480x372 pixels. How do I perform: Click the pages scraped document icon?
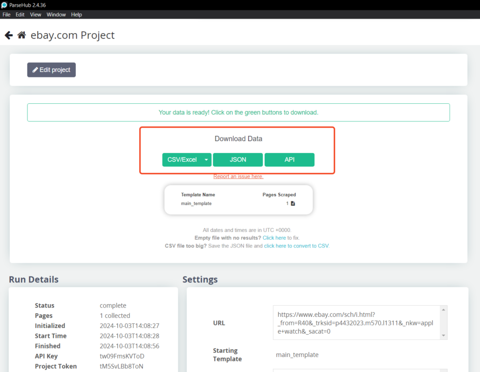293,204
